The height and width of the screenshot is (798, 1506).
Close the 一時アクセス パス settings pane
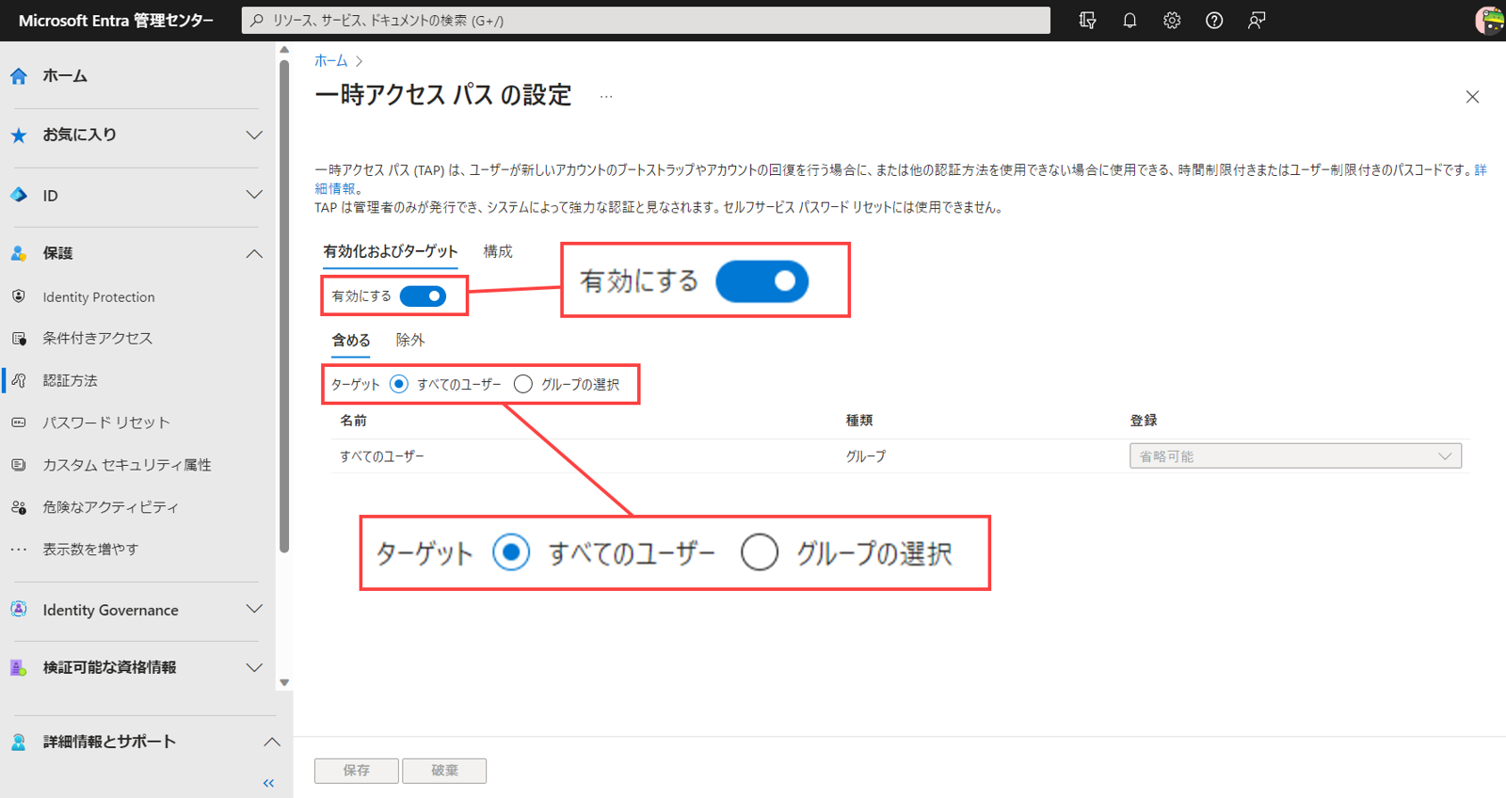click(1472, 97)
